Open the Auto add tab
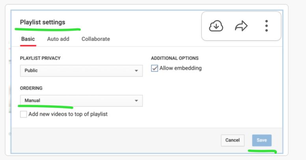The height and width of the screenshot is (160, 306). pyautogui.click(x=58, y=39)
